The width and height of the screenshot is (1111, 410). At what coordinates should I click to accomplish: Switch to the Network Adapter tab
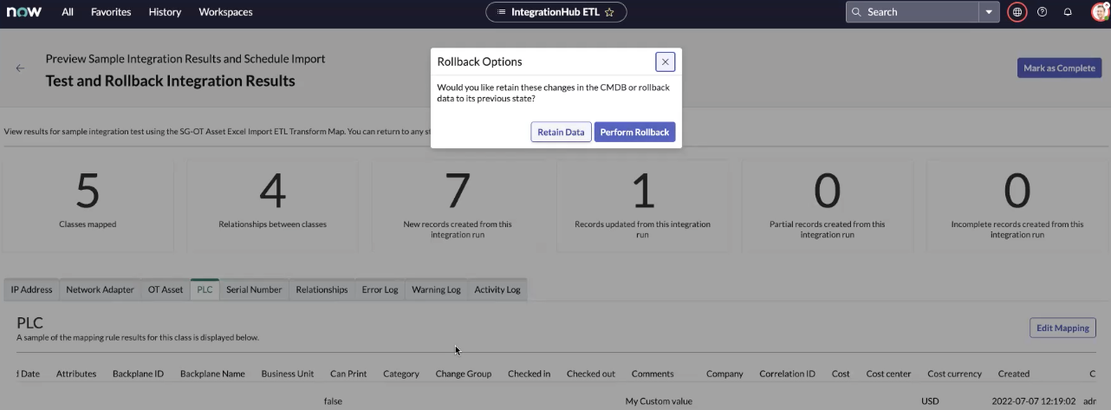(100, 290)
